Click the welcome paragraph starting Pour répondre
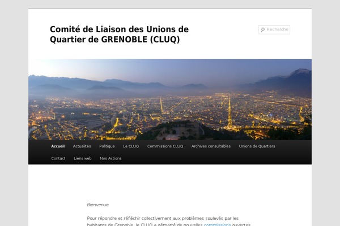This screenshot has height=226, width=340. tap(169, 221)
